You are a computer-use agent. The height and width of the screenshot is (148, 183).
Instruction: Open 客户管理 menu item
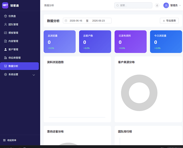19,49
